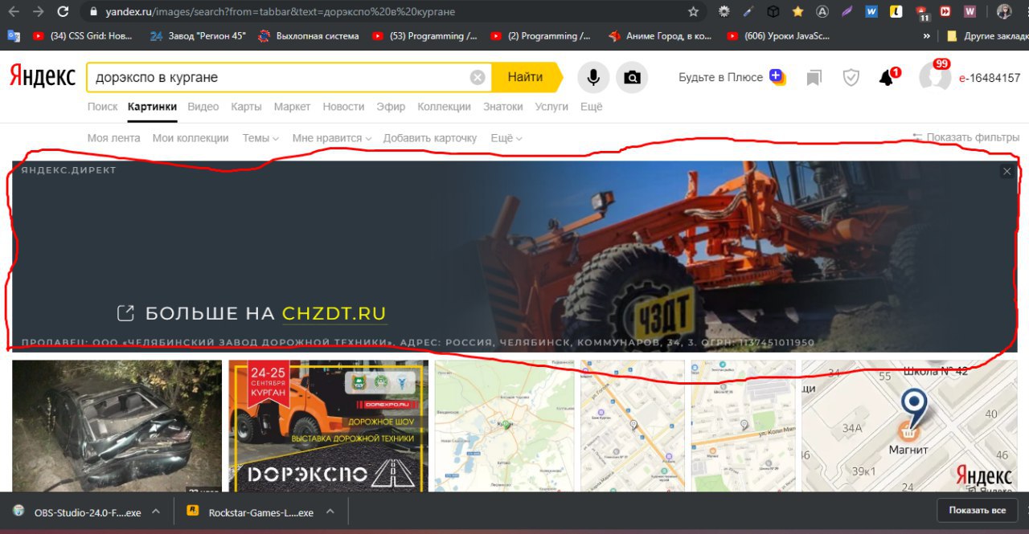Click the browser back arrow
This screenshot has width=1029, height=534.
pos(14,12)
